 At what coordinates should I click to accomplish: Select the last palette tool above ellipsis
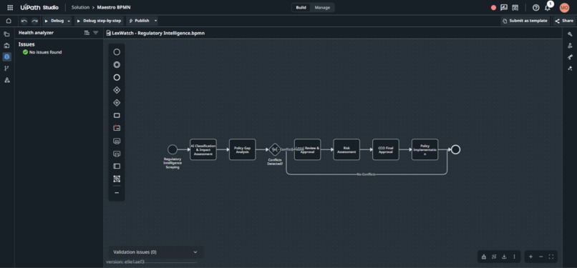pyautogui.click(x=117, y=179)
